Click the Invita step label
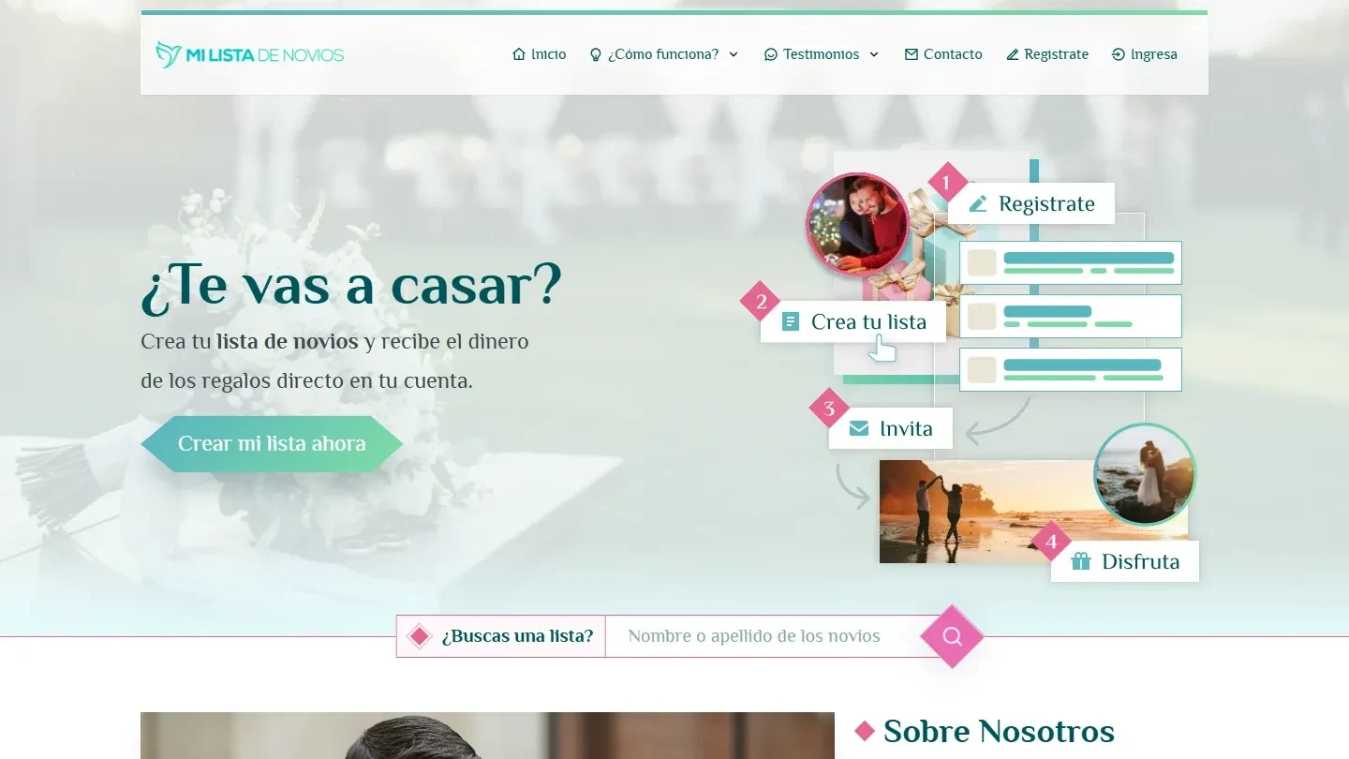The width and height of the screenshot is (1349, 759). pyautogui.click(x=906, y=428)
